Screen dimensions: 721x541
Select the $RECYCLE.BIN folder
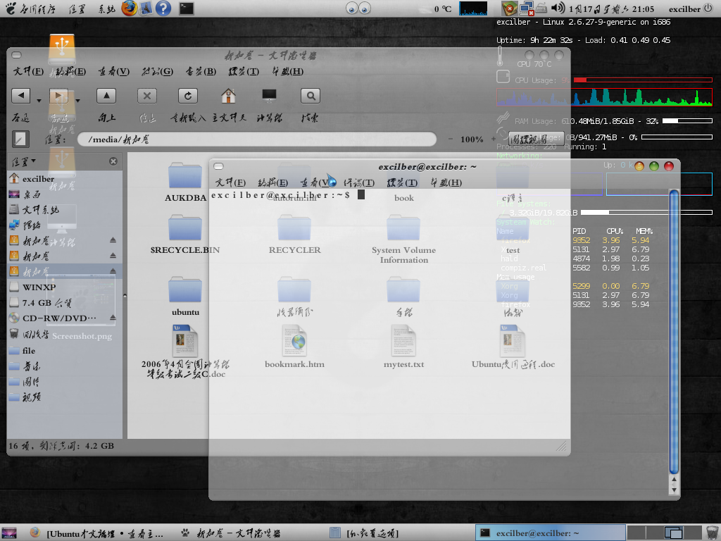(x=185, y=234)
